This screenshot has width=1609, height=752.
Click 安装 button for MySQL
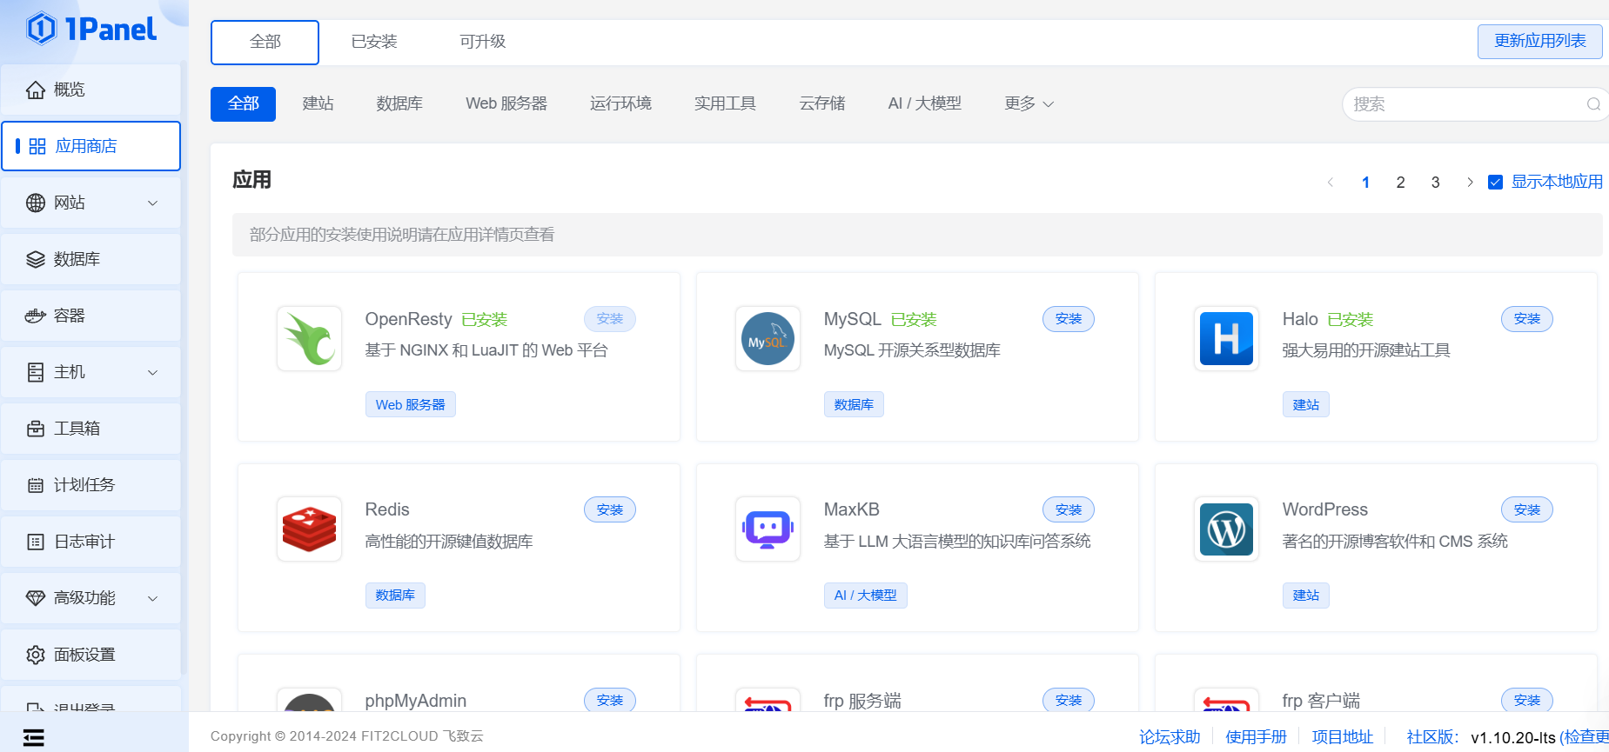[1069, 319]
